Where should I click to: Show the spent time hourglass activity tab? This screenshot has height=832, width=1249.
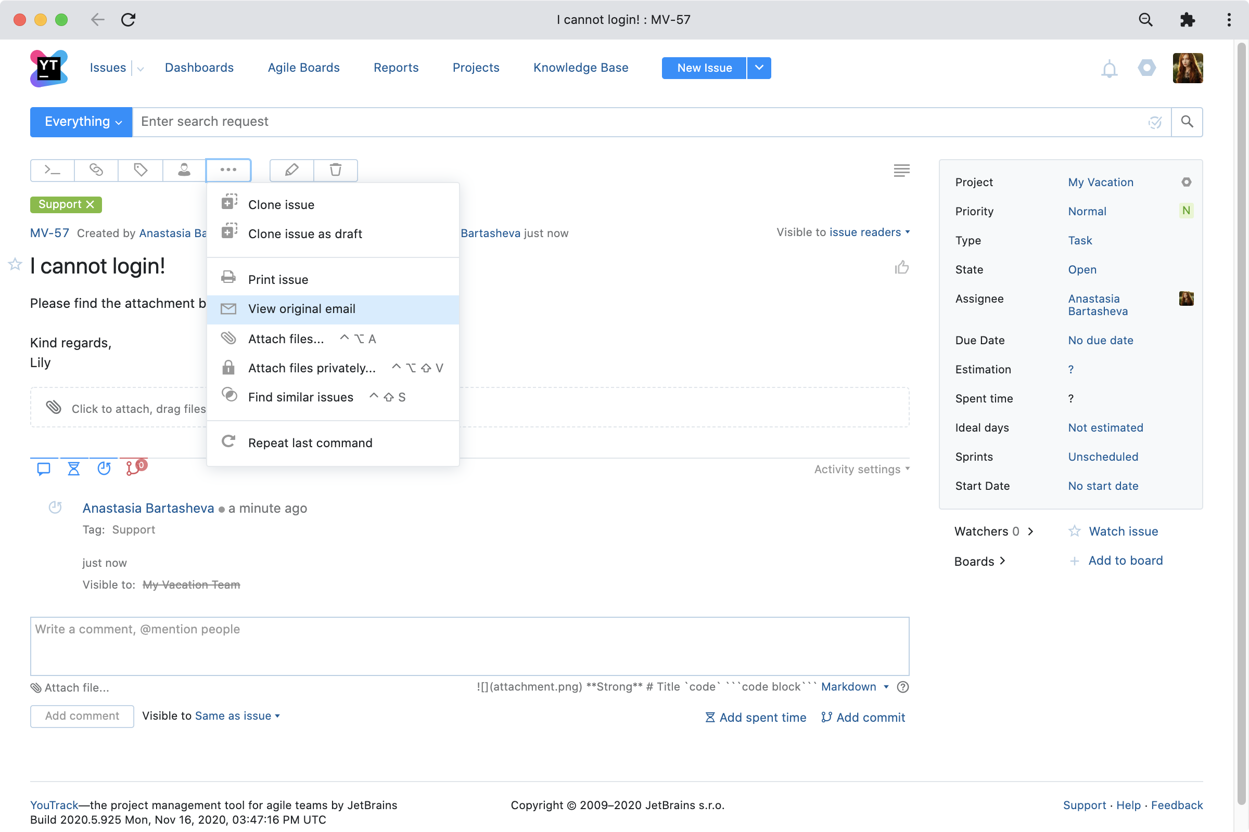[74, 469]
